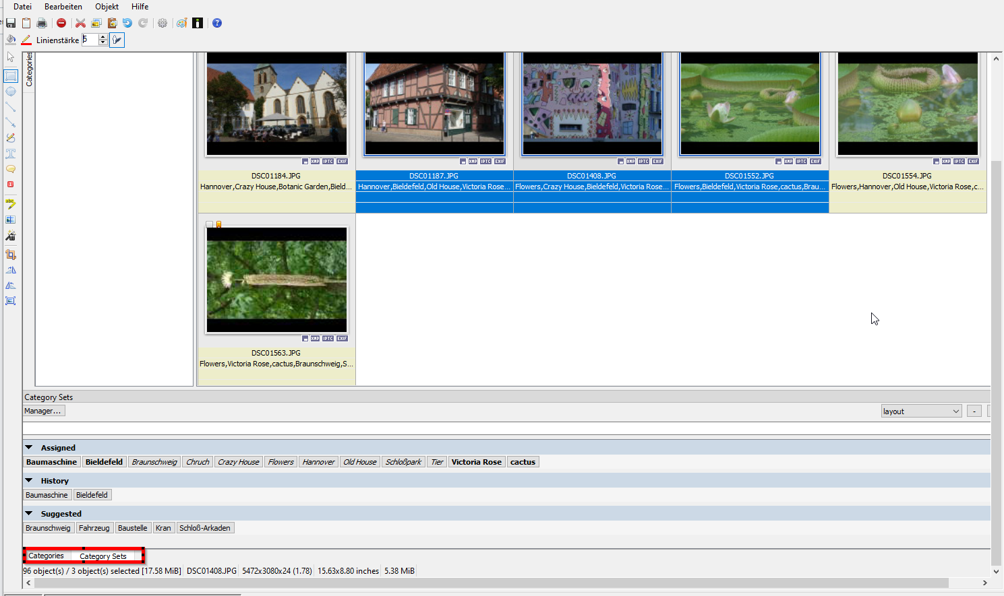The height and width of the screenshot is (596, 1004).
Task: Select the Text tool in left sidebar
Action: tap(11, 154)
